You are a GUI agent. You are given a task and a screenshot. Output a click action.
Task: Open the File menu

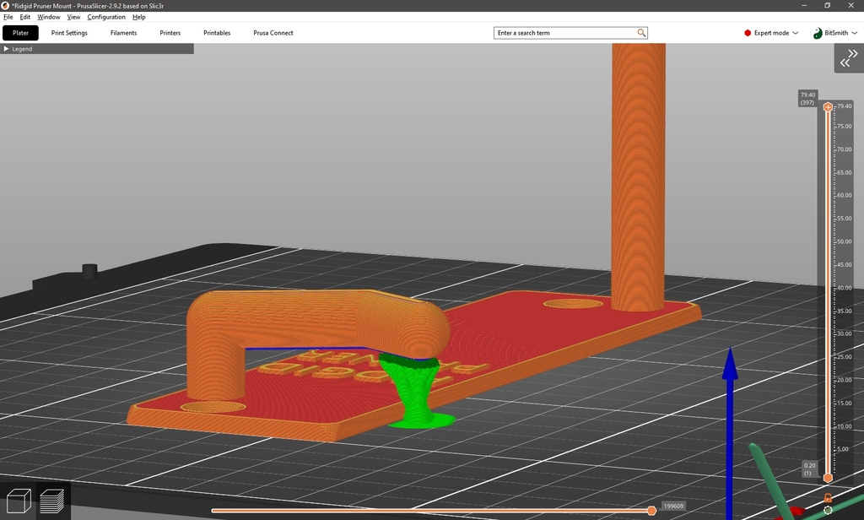click(x=8, y=17)
